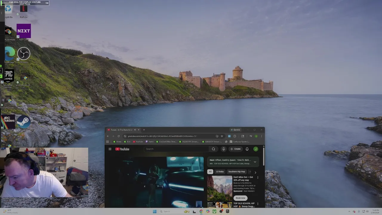
Task: Open the ARC Raiders desktop icon
Action: 8,123
